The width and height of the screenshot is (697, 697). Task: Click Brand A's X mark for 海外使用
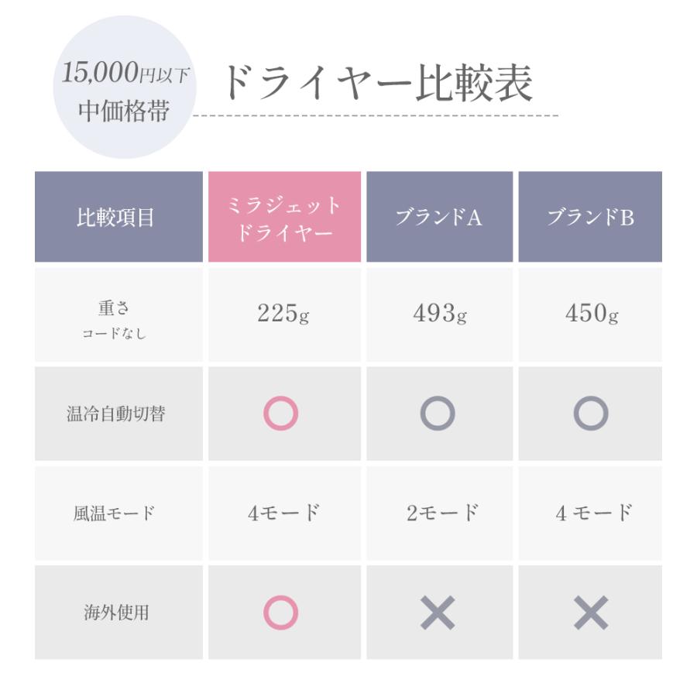(x=438, y=613)
